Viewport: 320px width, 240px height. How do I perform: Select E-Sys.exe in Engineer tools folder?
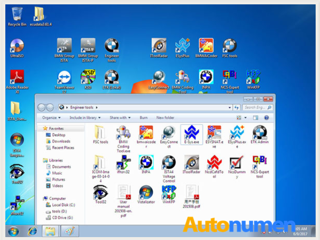[x=192, y=135]
